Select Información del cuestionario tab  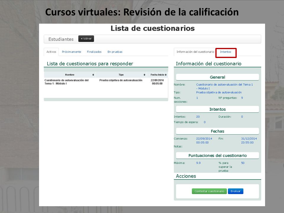pos(195,52)
